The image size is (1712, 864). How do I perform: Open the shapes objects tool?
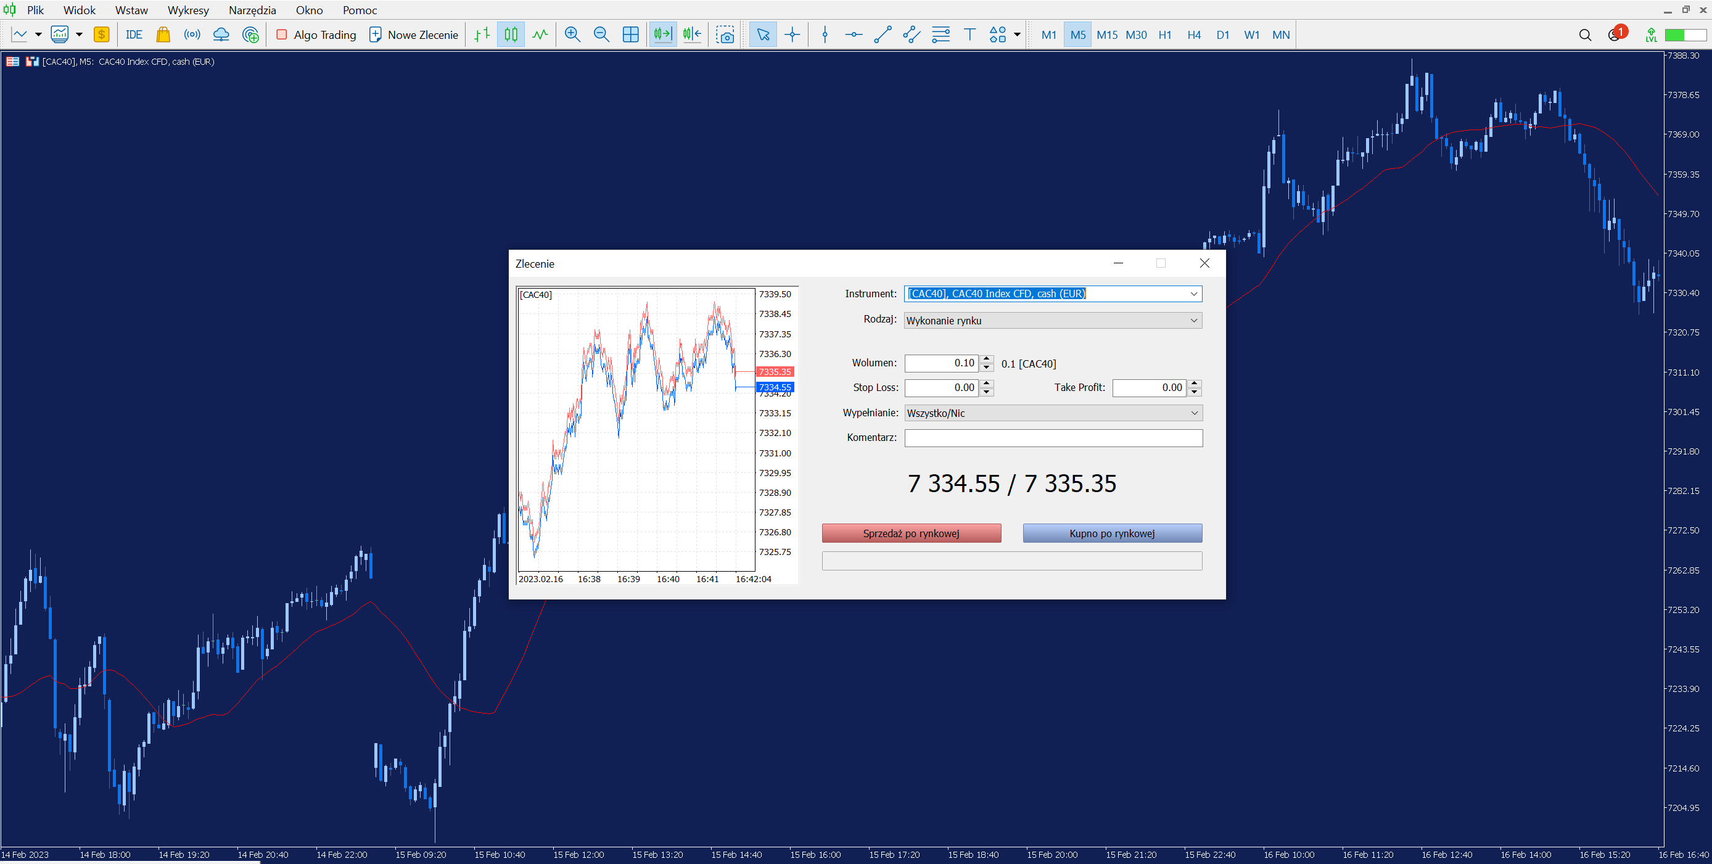pyautogui.click(x=998, y=35)
